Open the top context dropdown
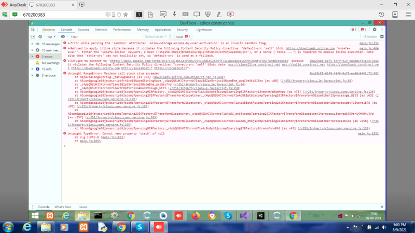The image size is (415, 233). [51, 36]
